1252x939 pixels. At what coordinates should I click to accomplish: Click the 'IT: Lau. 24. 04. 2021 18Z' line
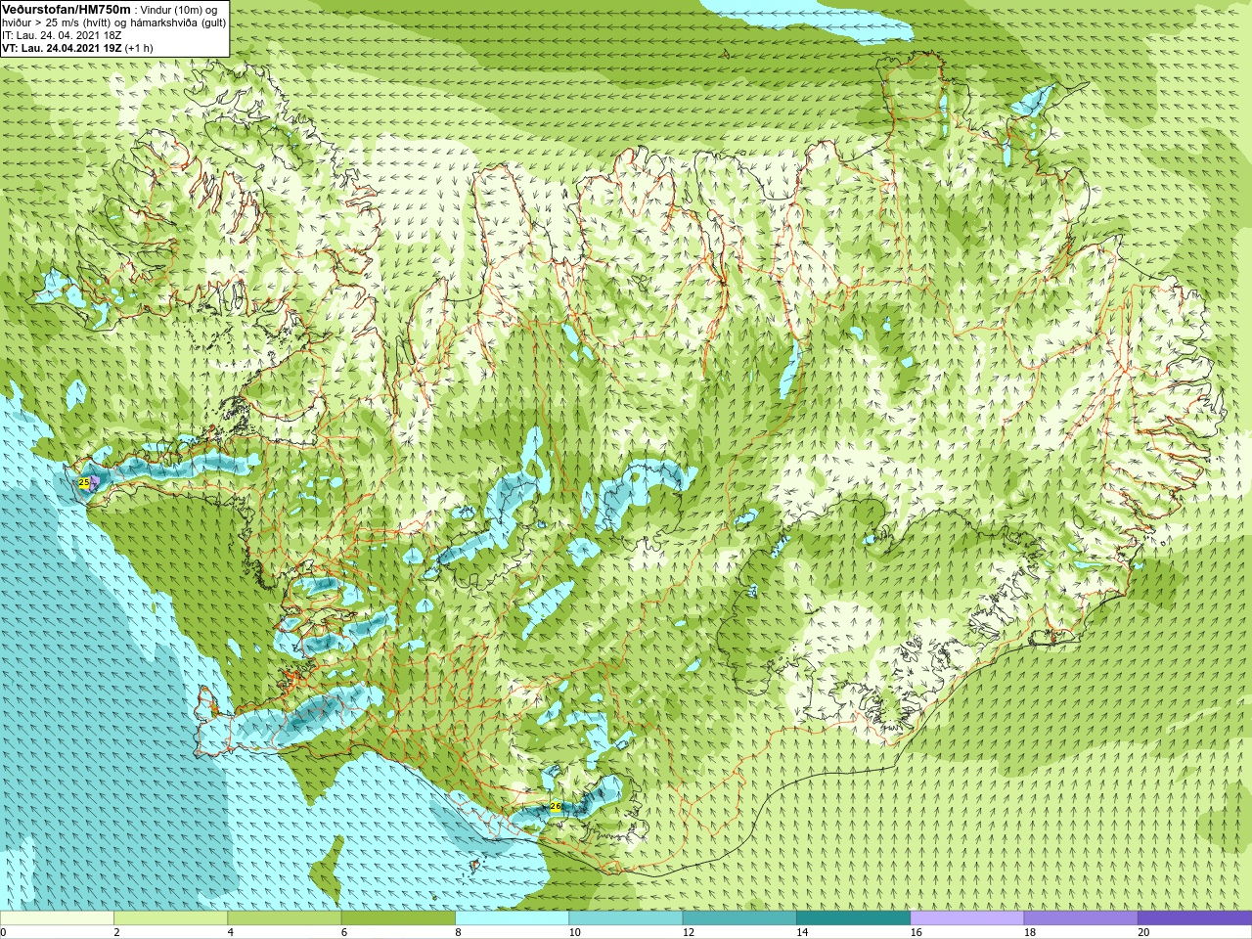62,35
